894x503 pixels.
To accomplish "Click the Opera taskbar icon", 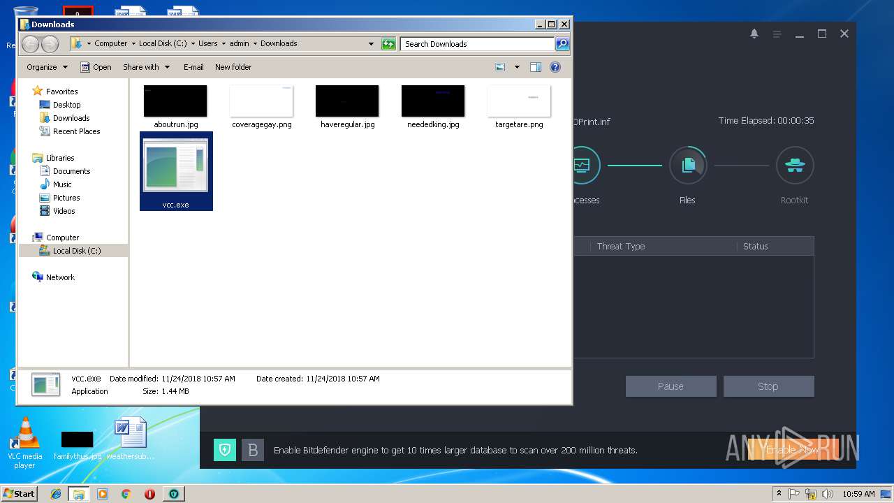I will pyautogui.click(x=149, y=494).
